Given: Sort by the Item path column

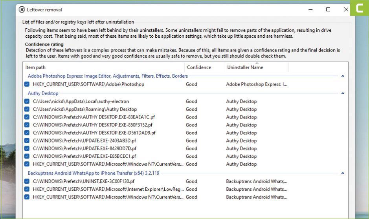Looking at the screenshot, I should pyautogui.click(x=103, y=67).
